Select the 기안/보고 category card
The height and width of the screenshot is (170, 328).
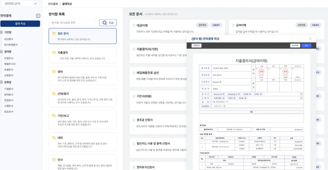[83, 120]
